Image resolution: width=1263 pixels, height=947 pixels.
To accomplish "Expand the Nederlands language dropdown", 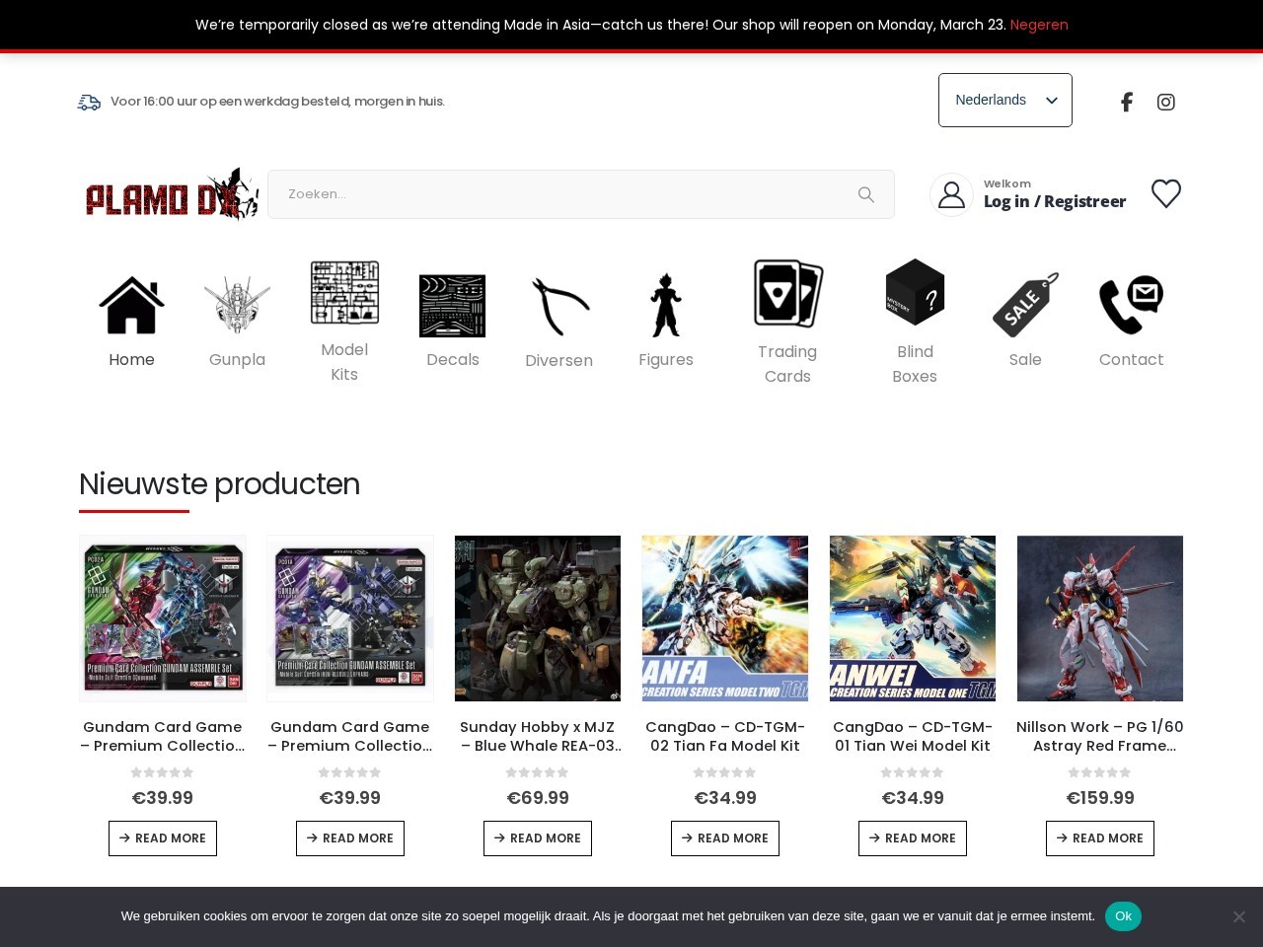I will coord(1004,100).
